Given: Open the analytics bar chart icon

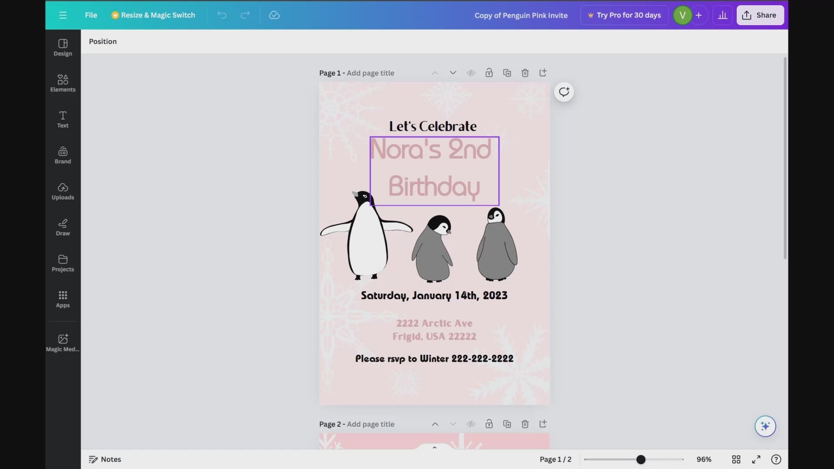Looking at the screenshot, I should (722, 15).
